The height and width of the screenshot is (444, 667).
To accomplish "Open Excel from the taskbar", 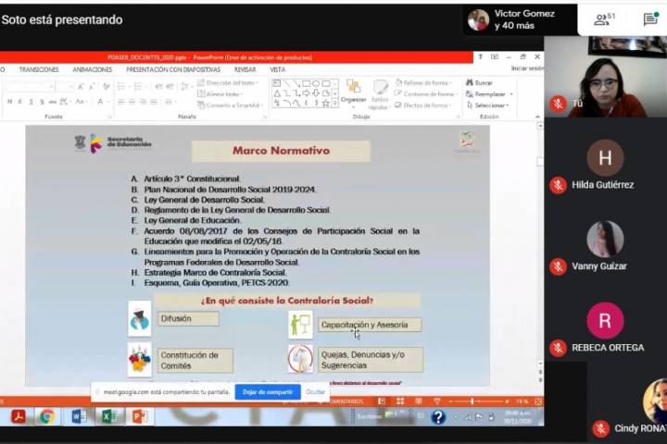I will click(108, 416).
